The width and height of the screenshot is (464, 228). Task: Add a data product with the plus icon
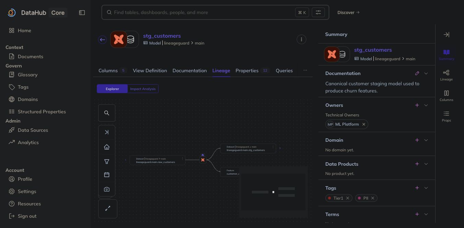417,164
